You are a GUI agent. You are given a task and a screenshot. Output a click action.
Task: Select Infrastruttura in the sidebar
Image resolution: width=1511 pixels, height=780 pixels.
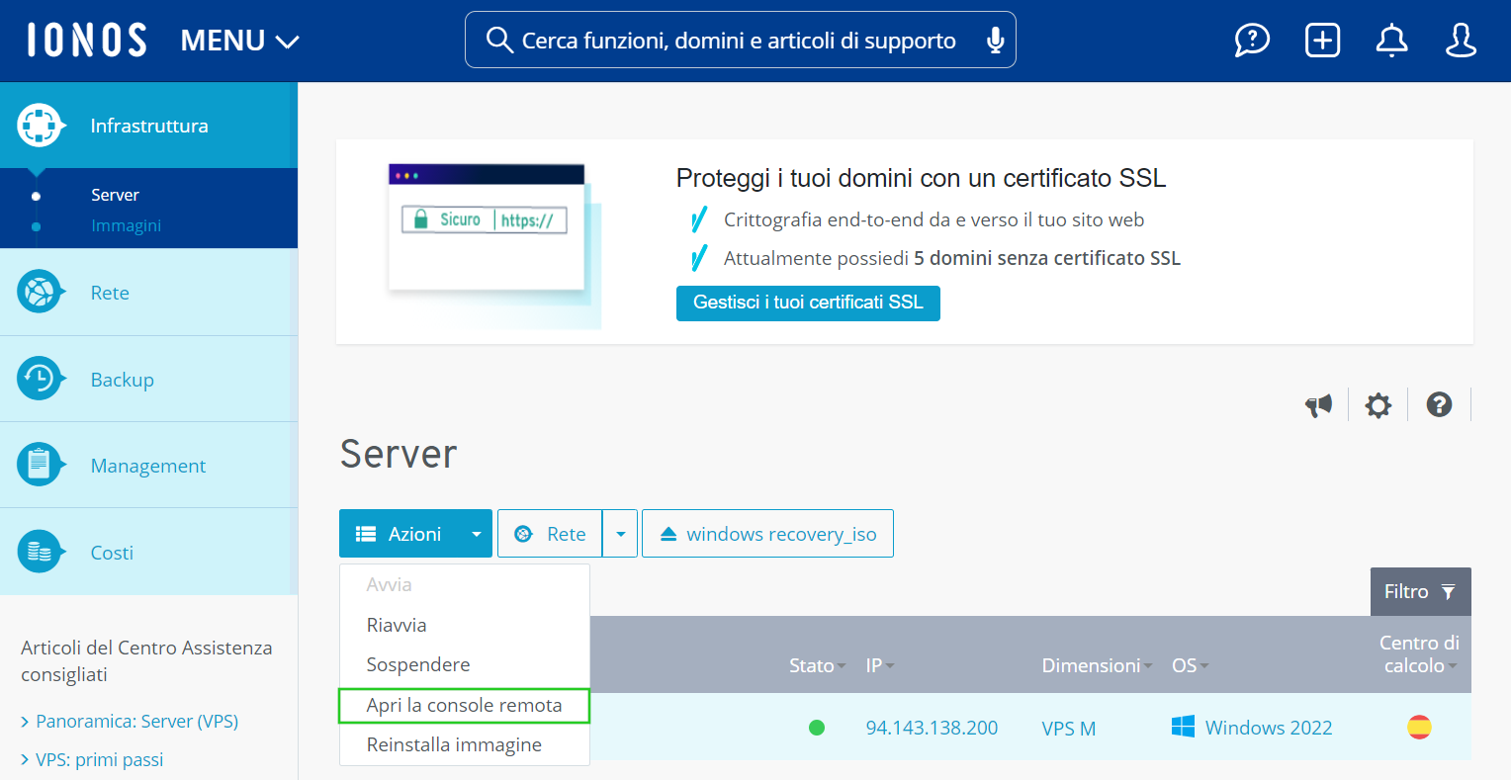[x=148, y=126]
